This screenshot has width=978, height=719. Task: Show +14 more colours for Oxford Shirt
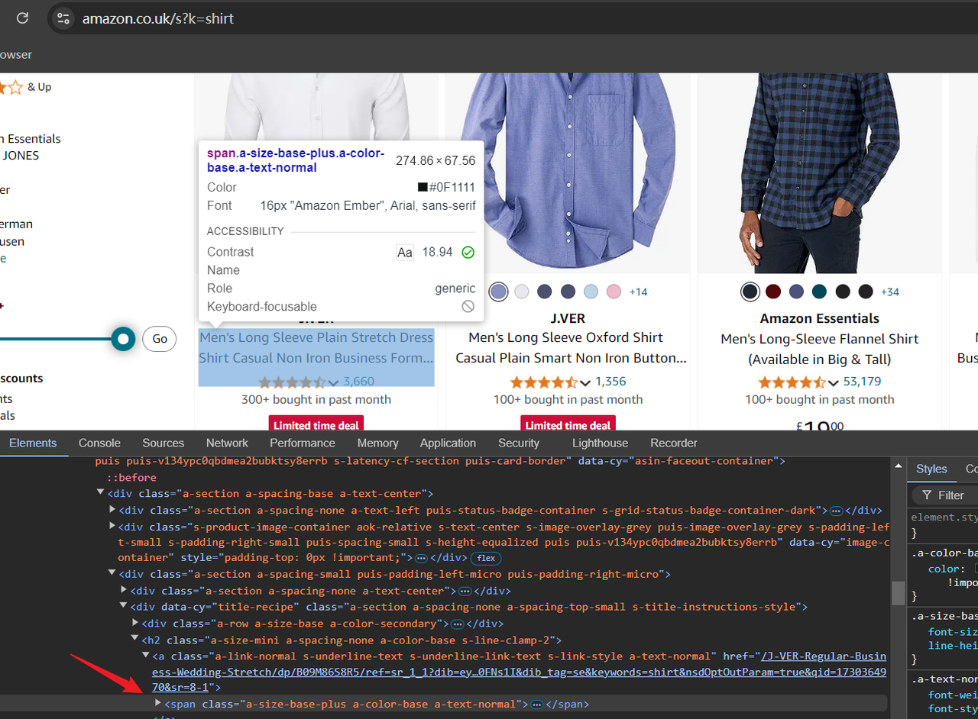[x=639, y=292]
